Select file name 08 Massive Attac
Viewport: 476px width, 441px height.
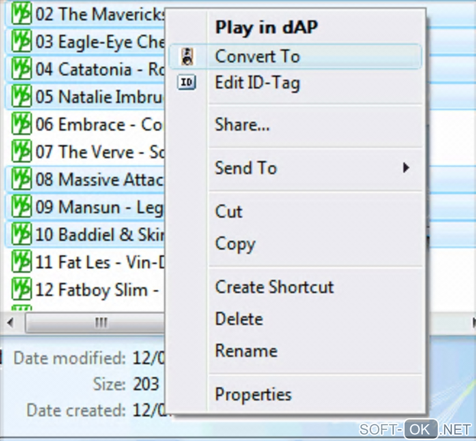coord(100,179)
